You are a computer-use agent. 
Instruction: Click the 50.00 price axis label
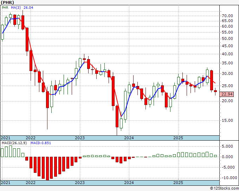(227, 39)
